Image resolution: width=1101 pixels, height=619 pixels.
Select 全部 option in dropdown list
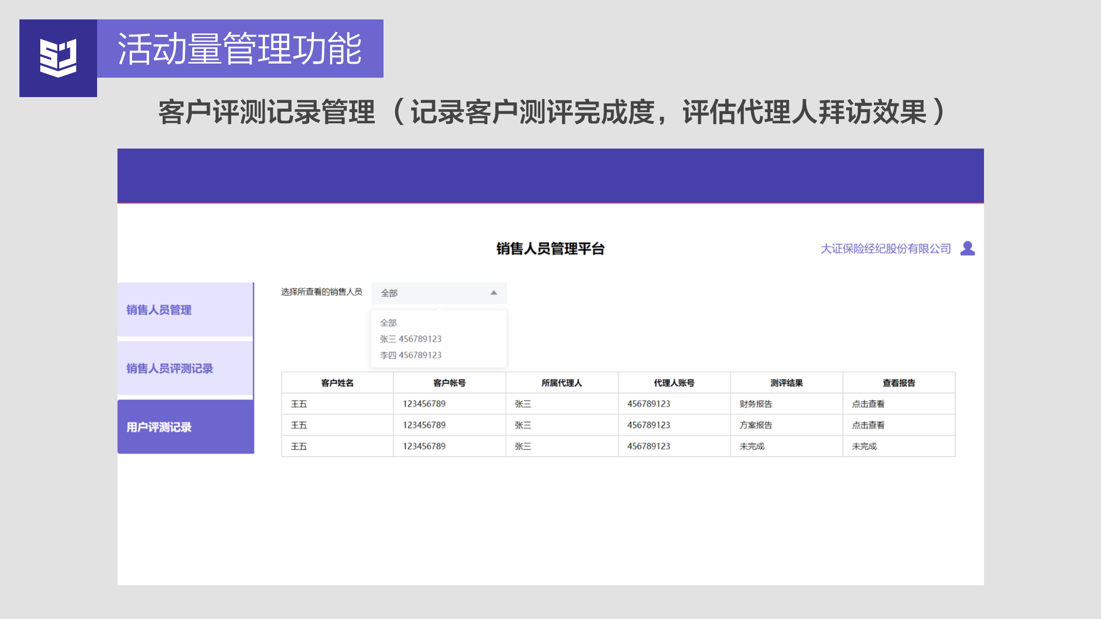coord(388,323)
